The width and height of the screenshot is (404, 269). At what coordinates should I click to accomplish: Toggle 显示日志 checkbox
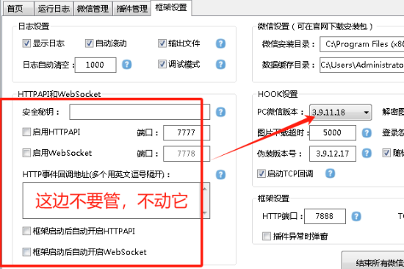26,43
